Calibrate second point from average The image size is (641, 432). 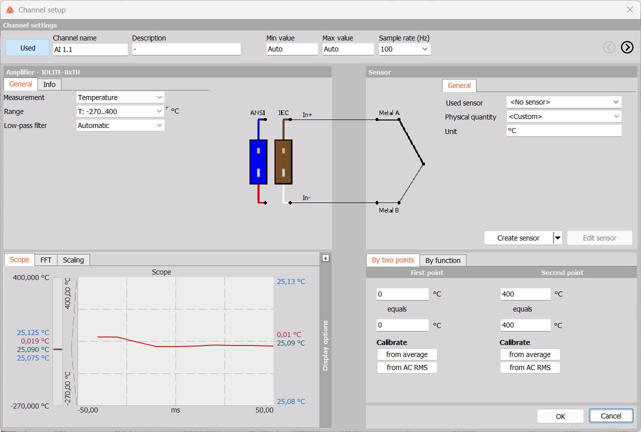click(x=530, y=354)
